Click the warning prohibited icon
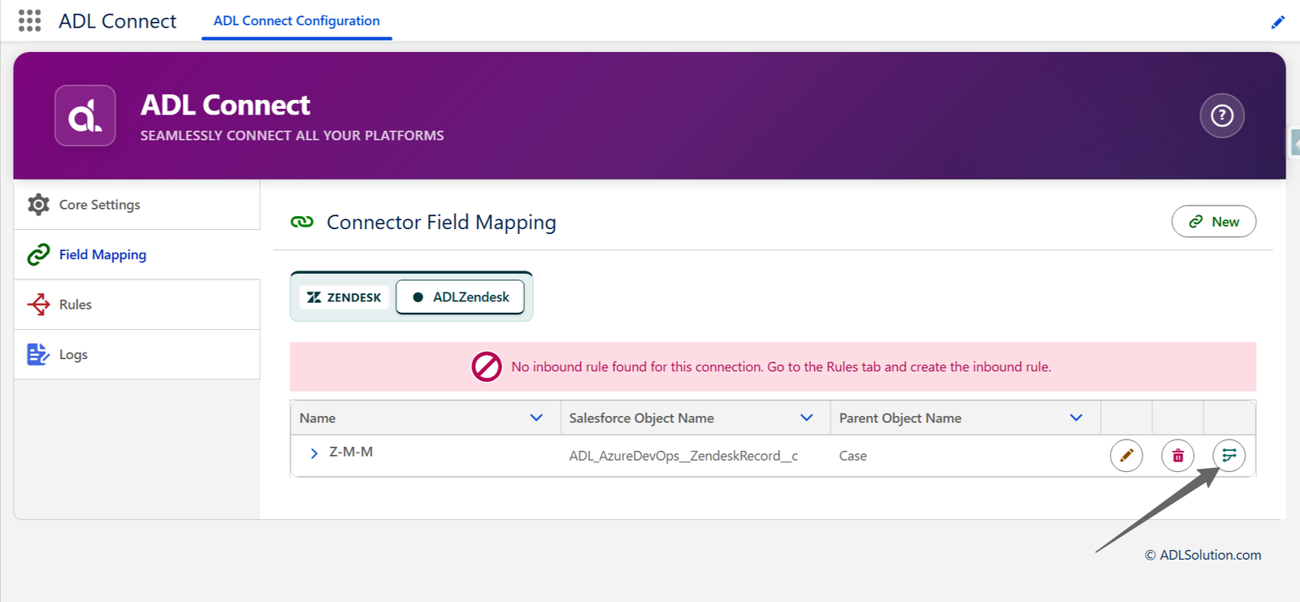 [487, 367]
